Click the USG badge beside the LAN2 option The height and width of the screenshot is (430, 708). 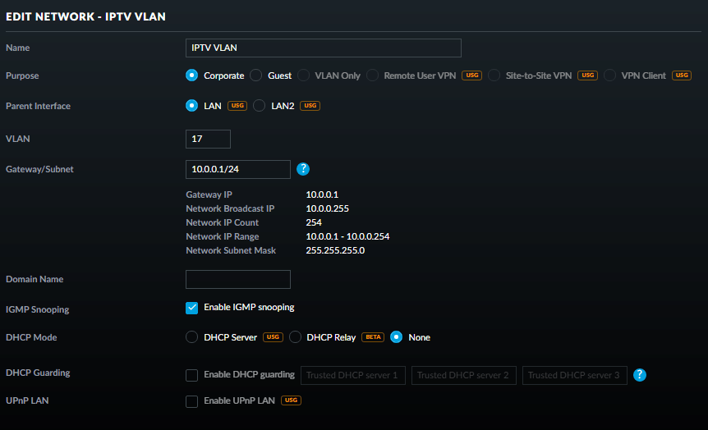(x=310, y=106)
